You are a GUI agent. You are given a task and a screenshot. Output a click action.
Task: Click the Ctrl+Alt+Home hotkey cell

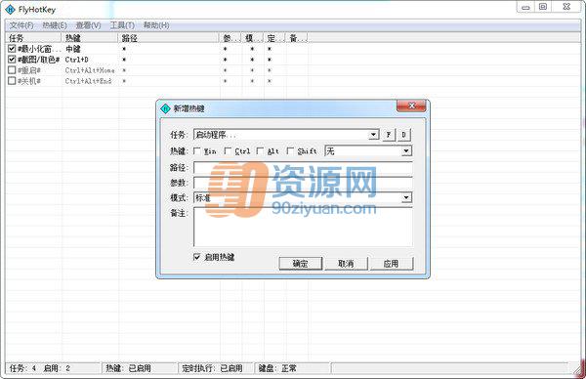point(90,70)
